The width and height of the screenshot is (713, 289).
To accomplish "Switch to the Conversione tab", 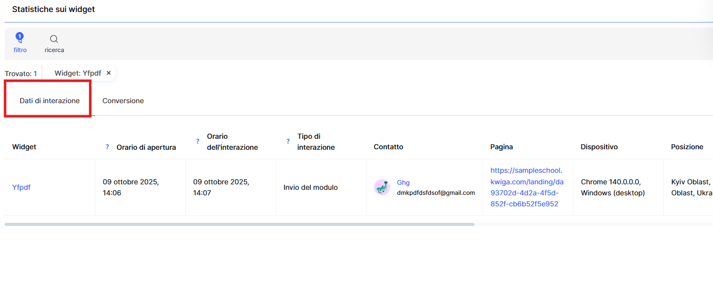I will pyautogui.click(x=123, y=101).
